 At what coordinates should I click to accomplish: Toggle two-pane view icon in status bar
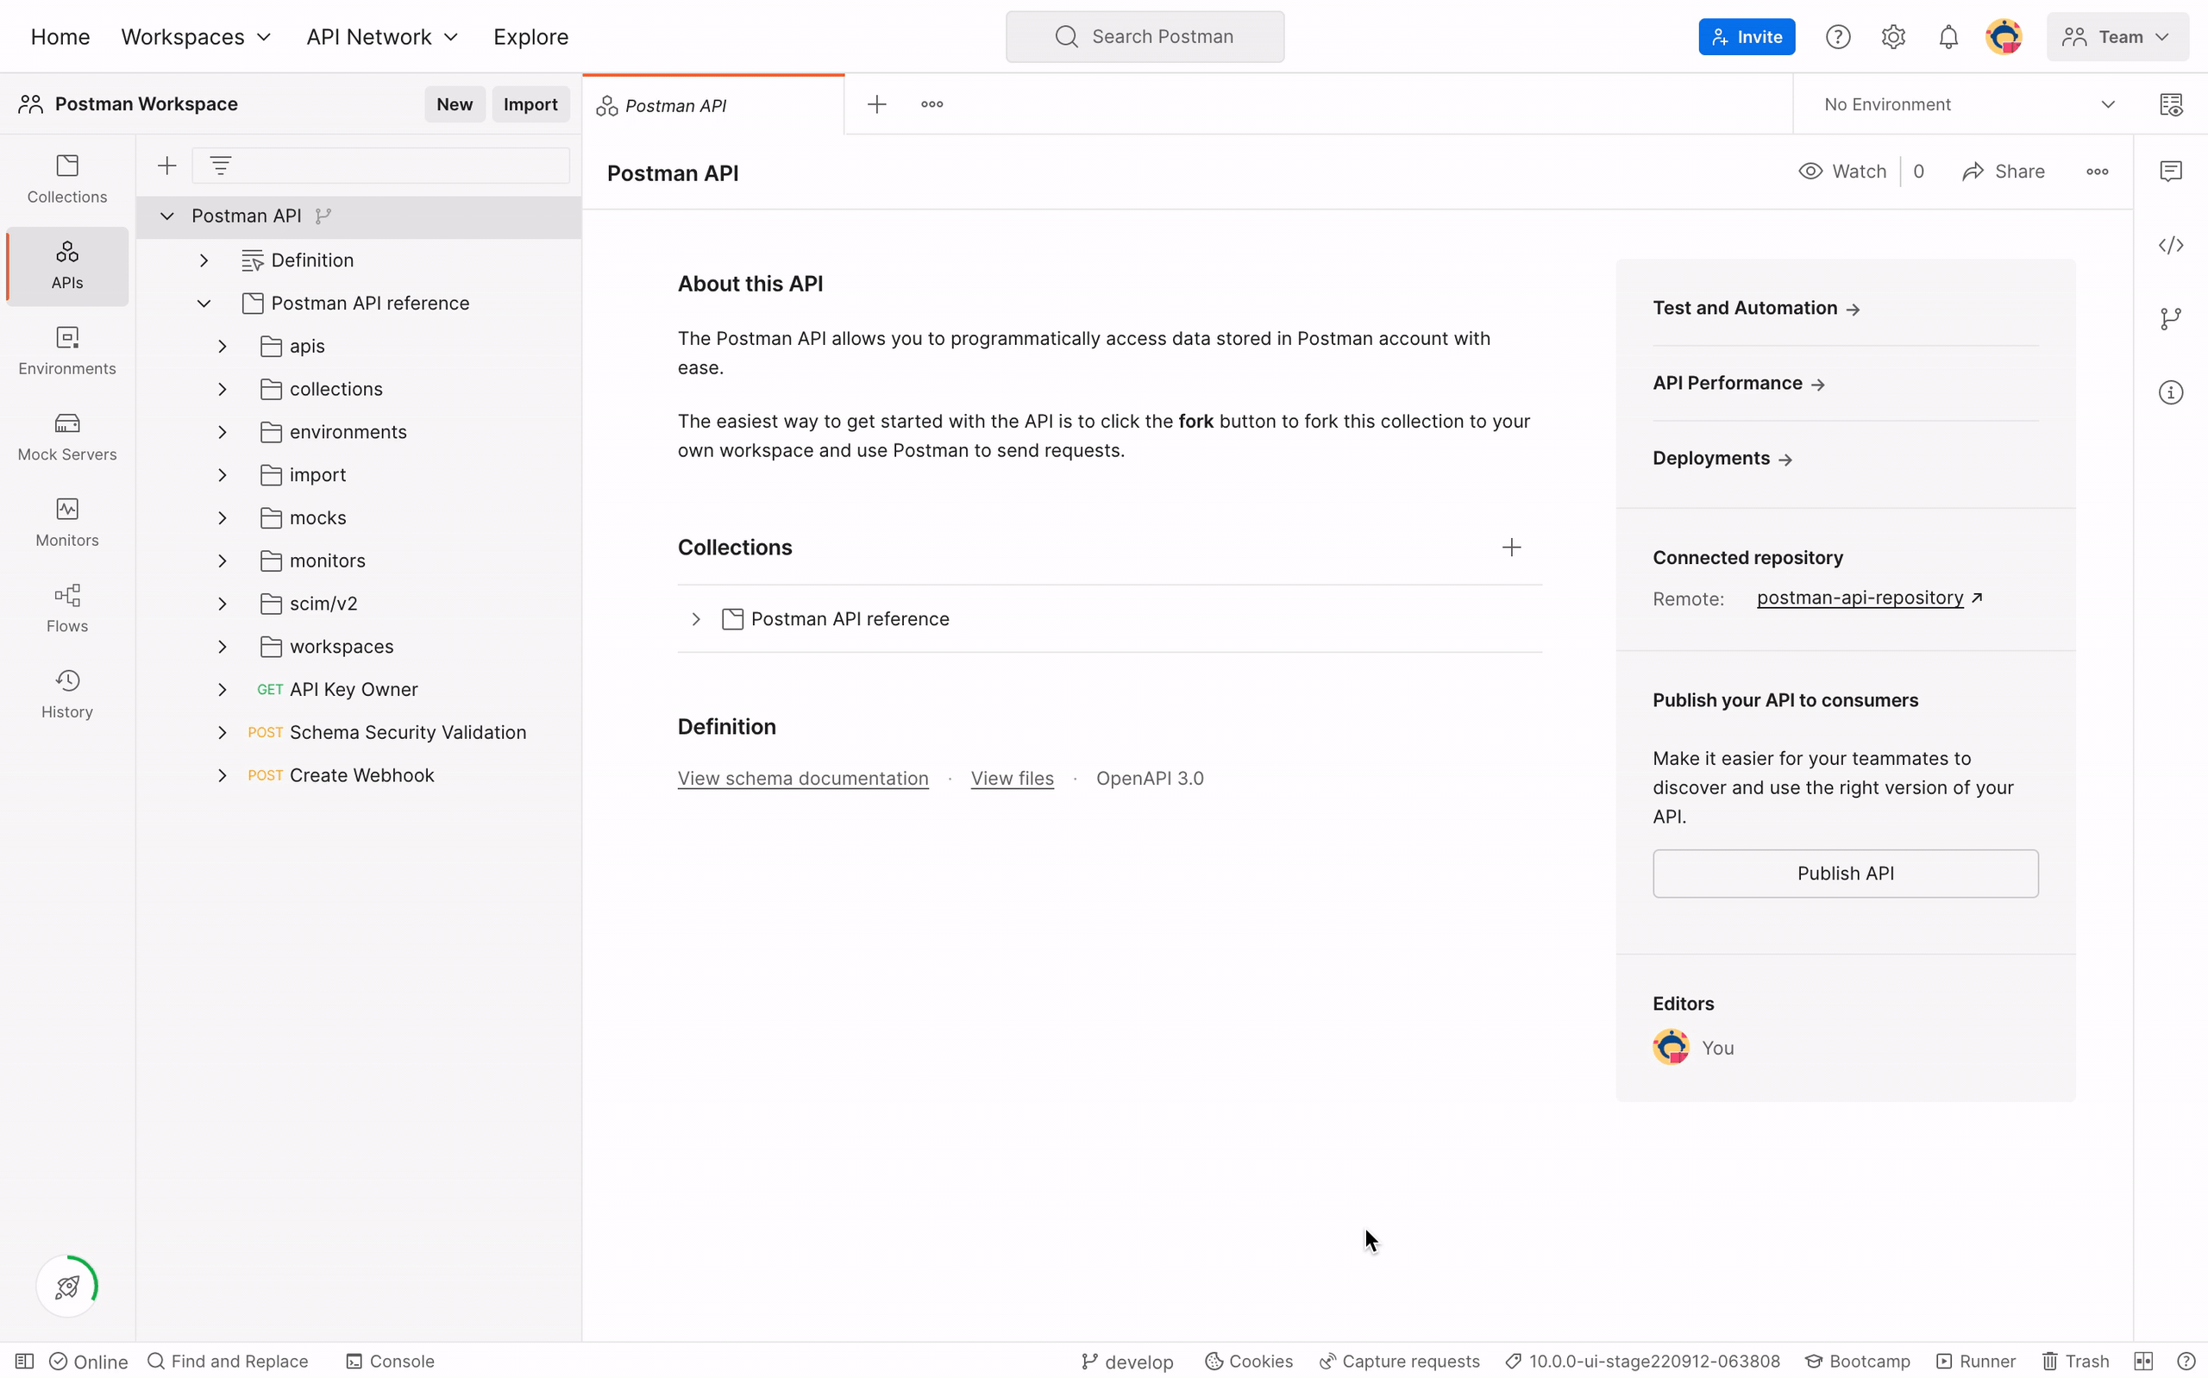(2143, 1361)
